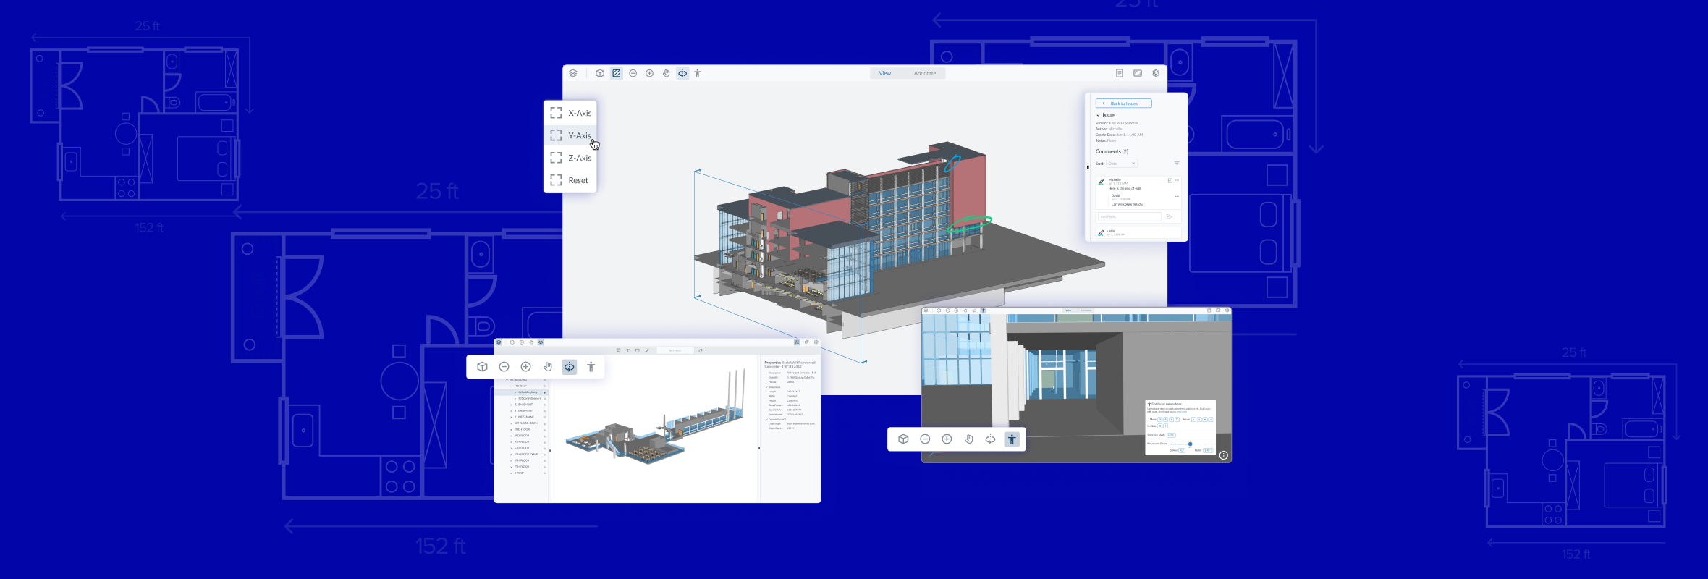Expand the 2ND FLOOR tree node
Screen dimensions: 1708x579
(x=511, y=430)
